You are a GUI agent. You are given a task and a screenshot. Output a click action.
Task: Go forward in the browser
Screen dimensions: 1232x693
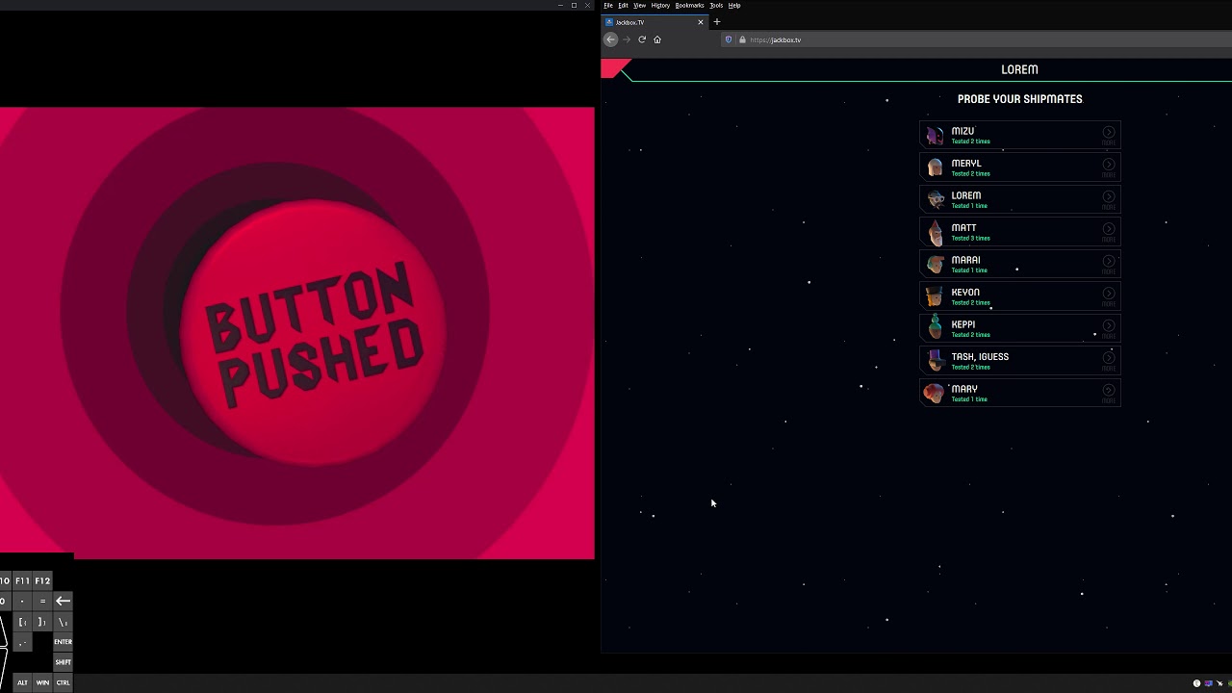(627, 39)
